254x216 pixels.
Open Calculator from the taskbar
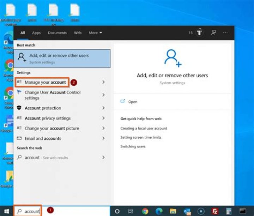coord(229,211)
